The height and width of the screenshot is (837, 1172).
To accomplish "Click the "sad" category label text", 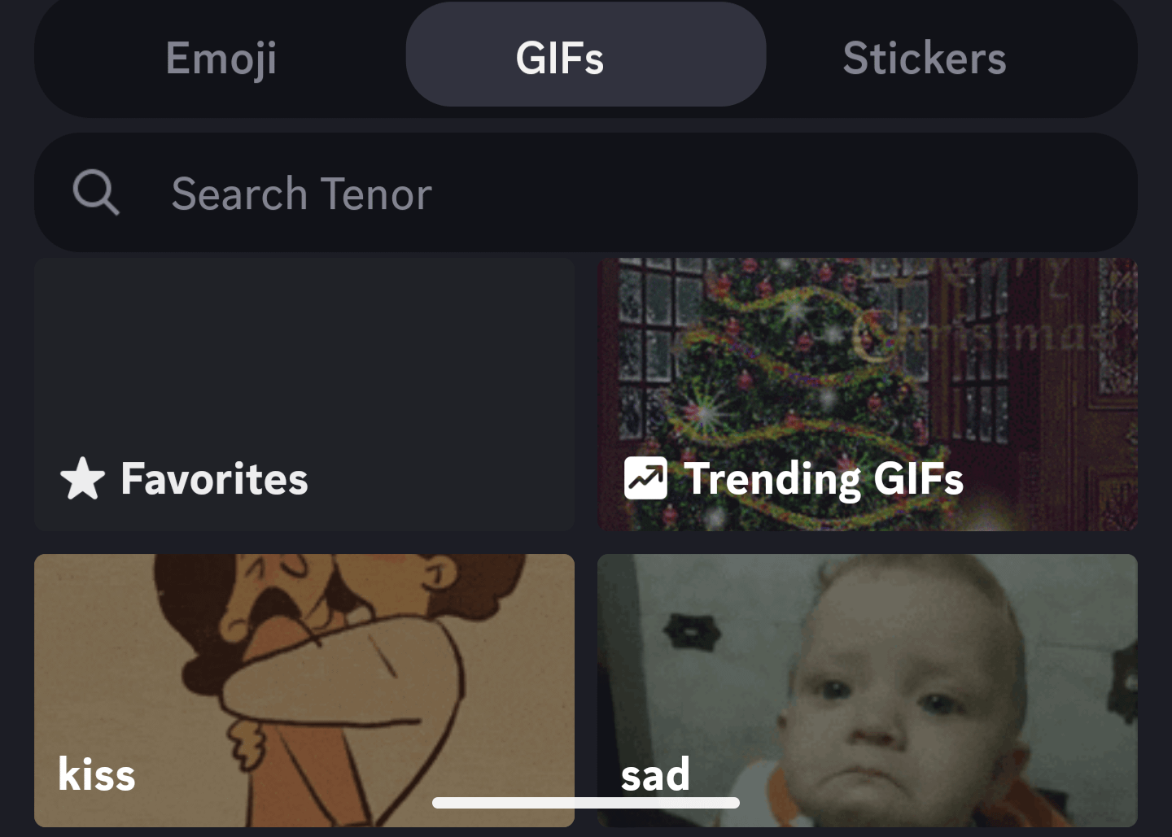I will click(655, 774).
